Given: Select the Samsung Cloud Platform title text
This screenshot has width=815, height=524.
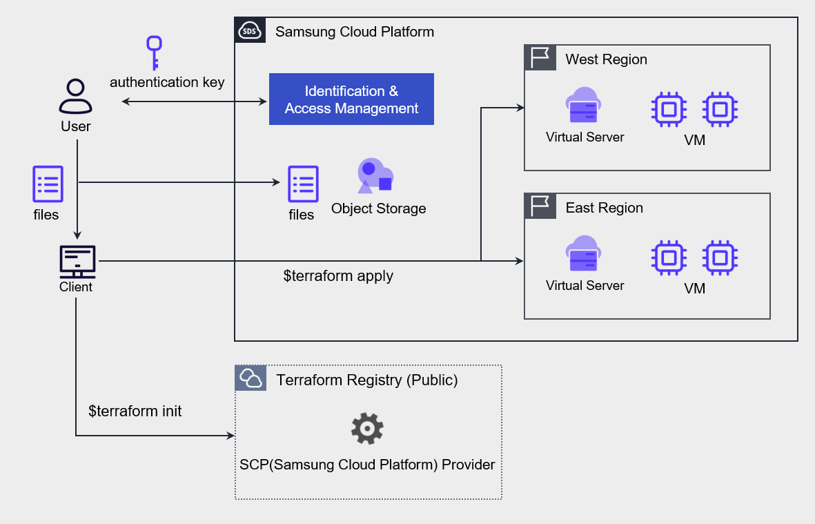Looking at the screenshot, I should pyautogui.click(x=355, y=32).
